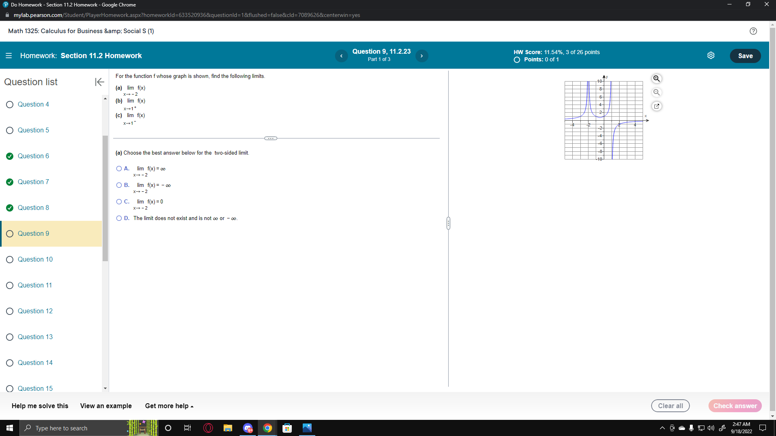The image size is (776, 436).
Task: Open the help question-mark icon
Action: [x=753, y=31]
